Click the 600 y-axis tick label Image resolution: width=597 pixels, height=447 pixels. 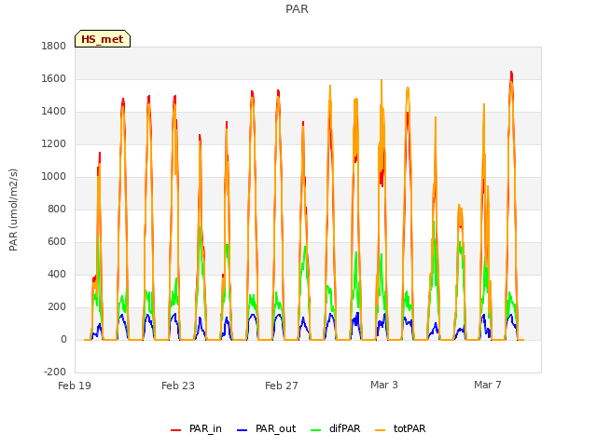(x=57, y=242)
